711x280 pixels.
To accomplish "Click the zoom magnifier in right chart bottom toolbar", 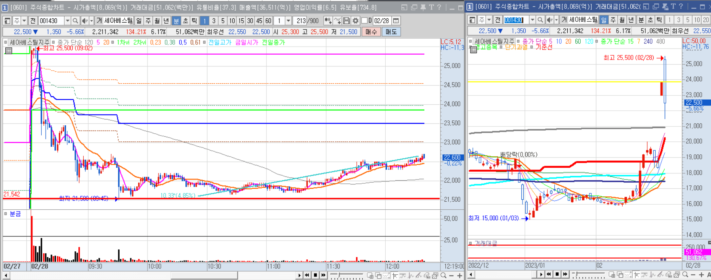I will [685, 275].
